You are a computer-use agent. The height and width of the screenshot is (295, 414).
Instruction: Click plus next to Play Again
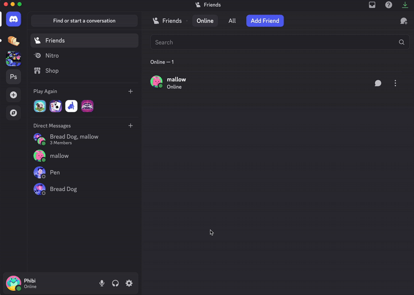click(130, 91)
